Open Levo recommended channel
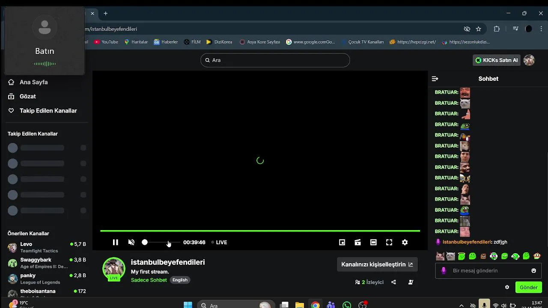 (47, 247)
